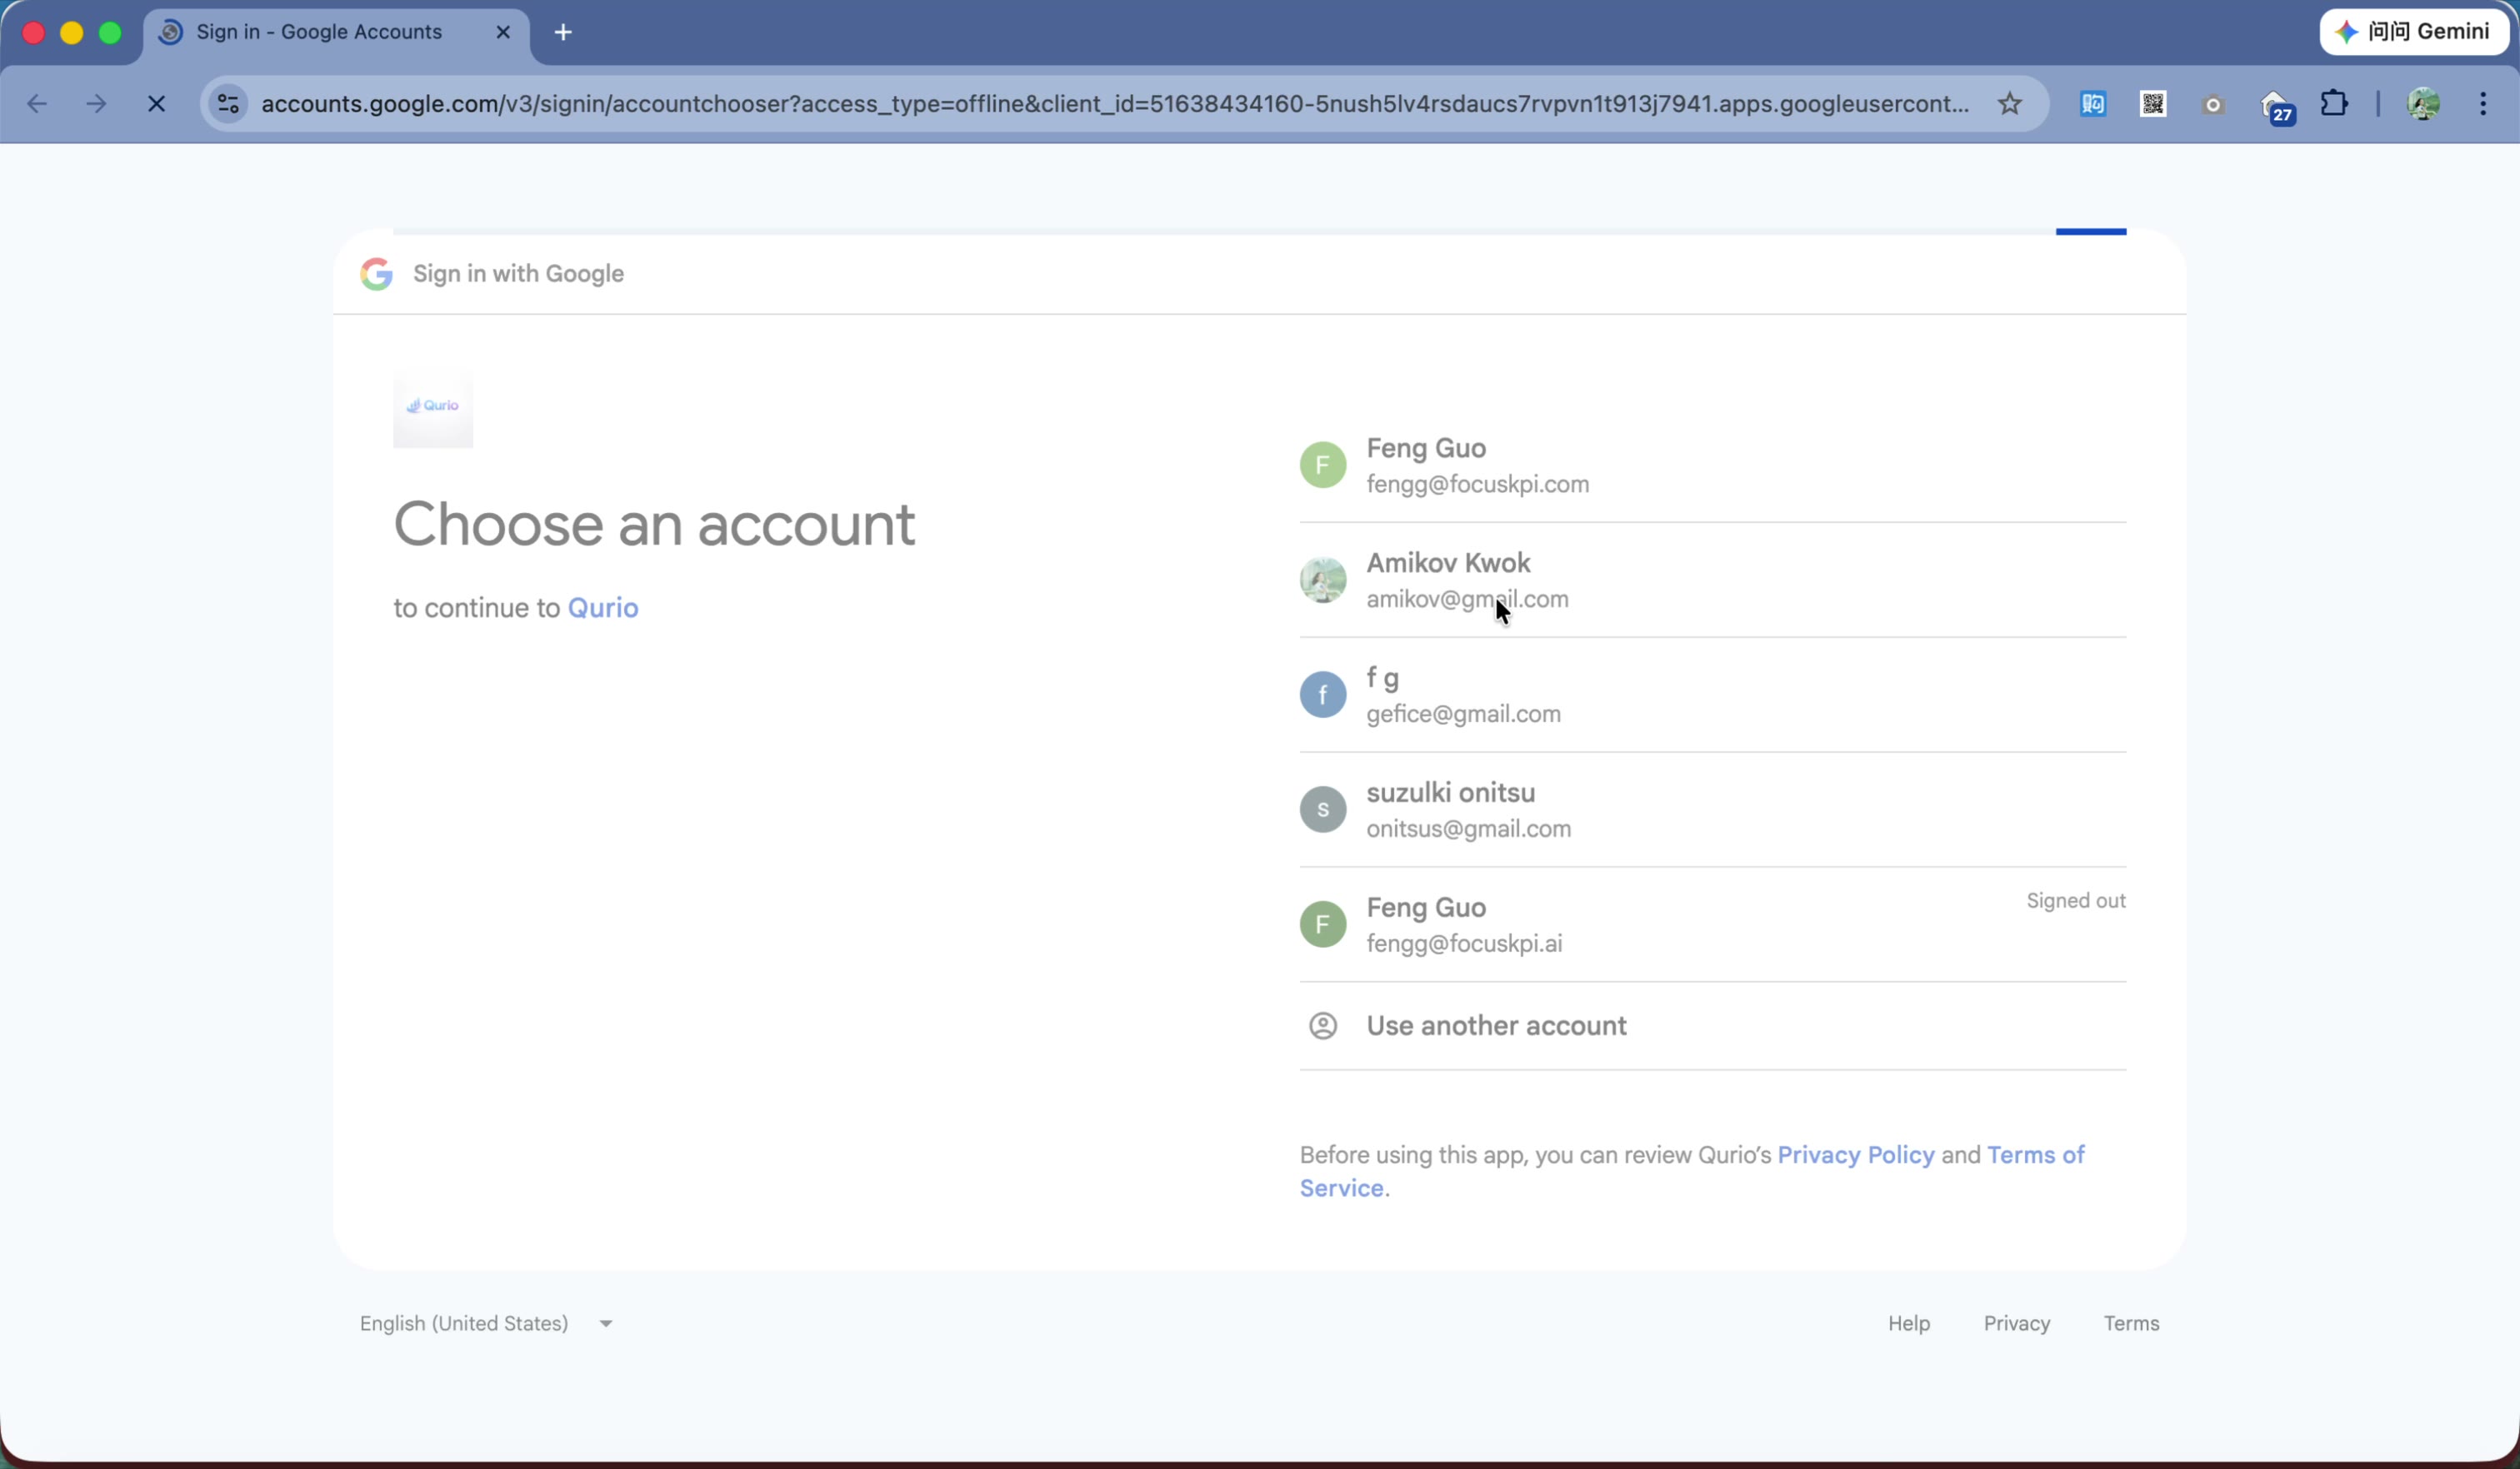The width and height of the screenshot is (2520, 1469).
Task: Open the Chrome profile avatar
Action: pos(2423,104)
